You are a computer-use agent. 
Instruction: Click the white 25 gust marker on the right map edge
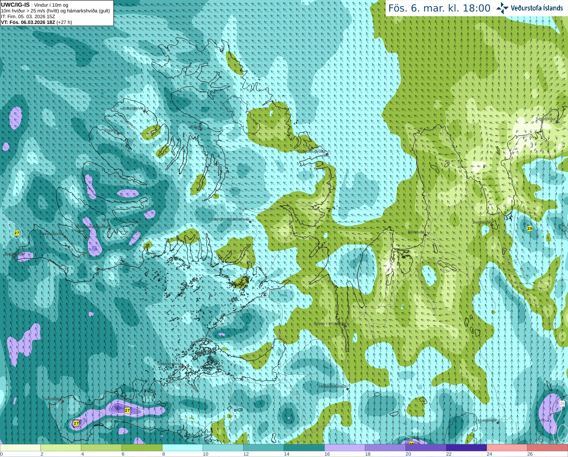click(562, 403)
